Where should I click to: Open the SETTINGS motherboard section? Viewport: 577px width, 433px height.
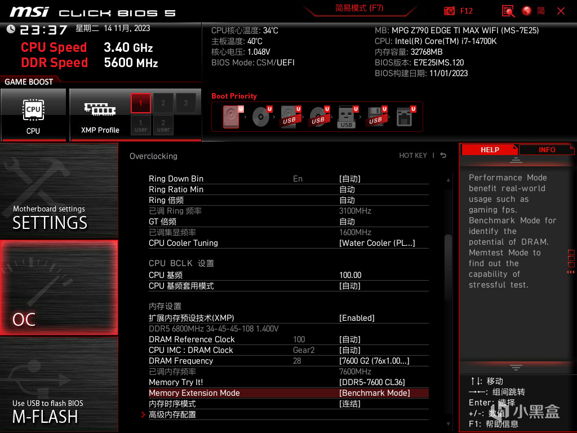(x=59, y=191)
